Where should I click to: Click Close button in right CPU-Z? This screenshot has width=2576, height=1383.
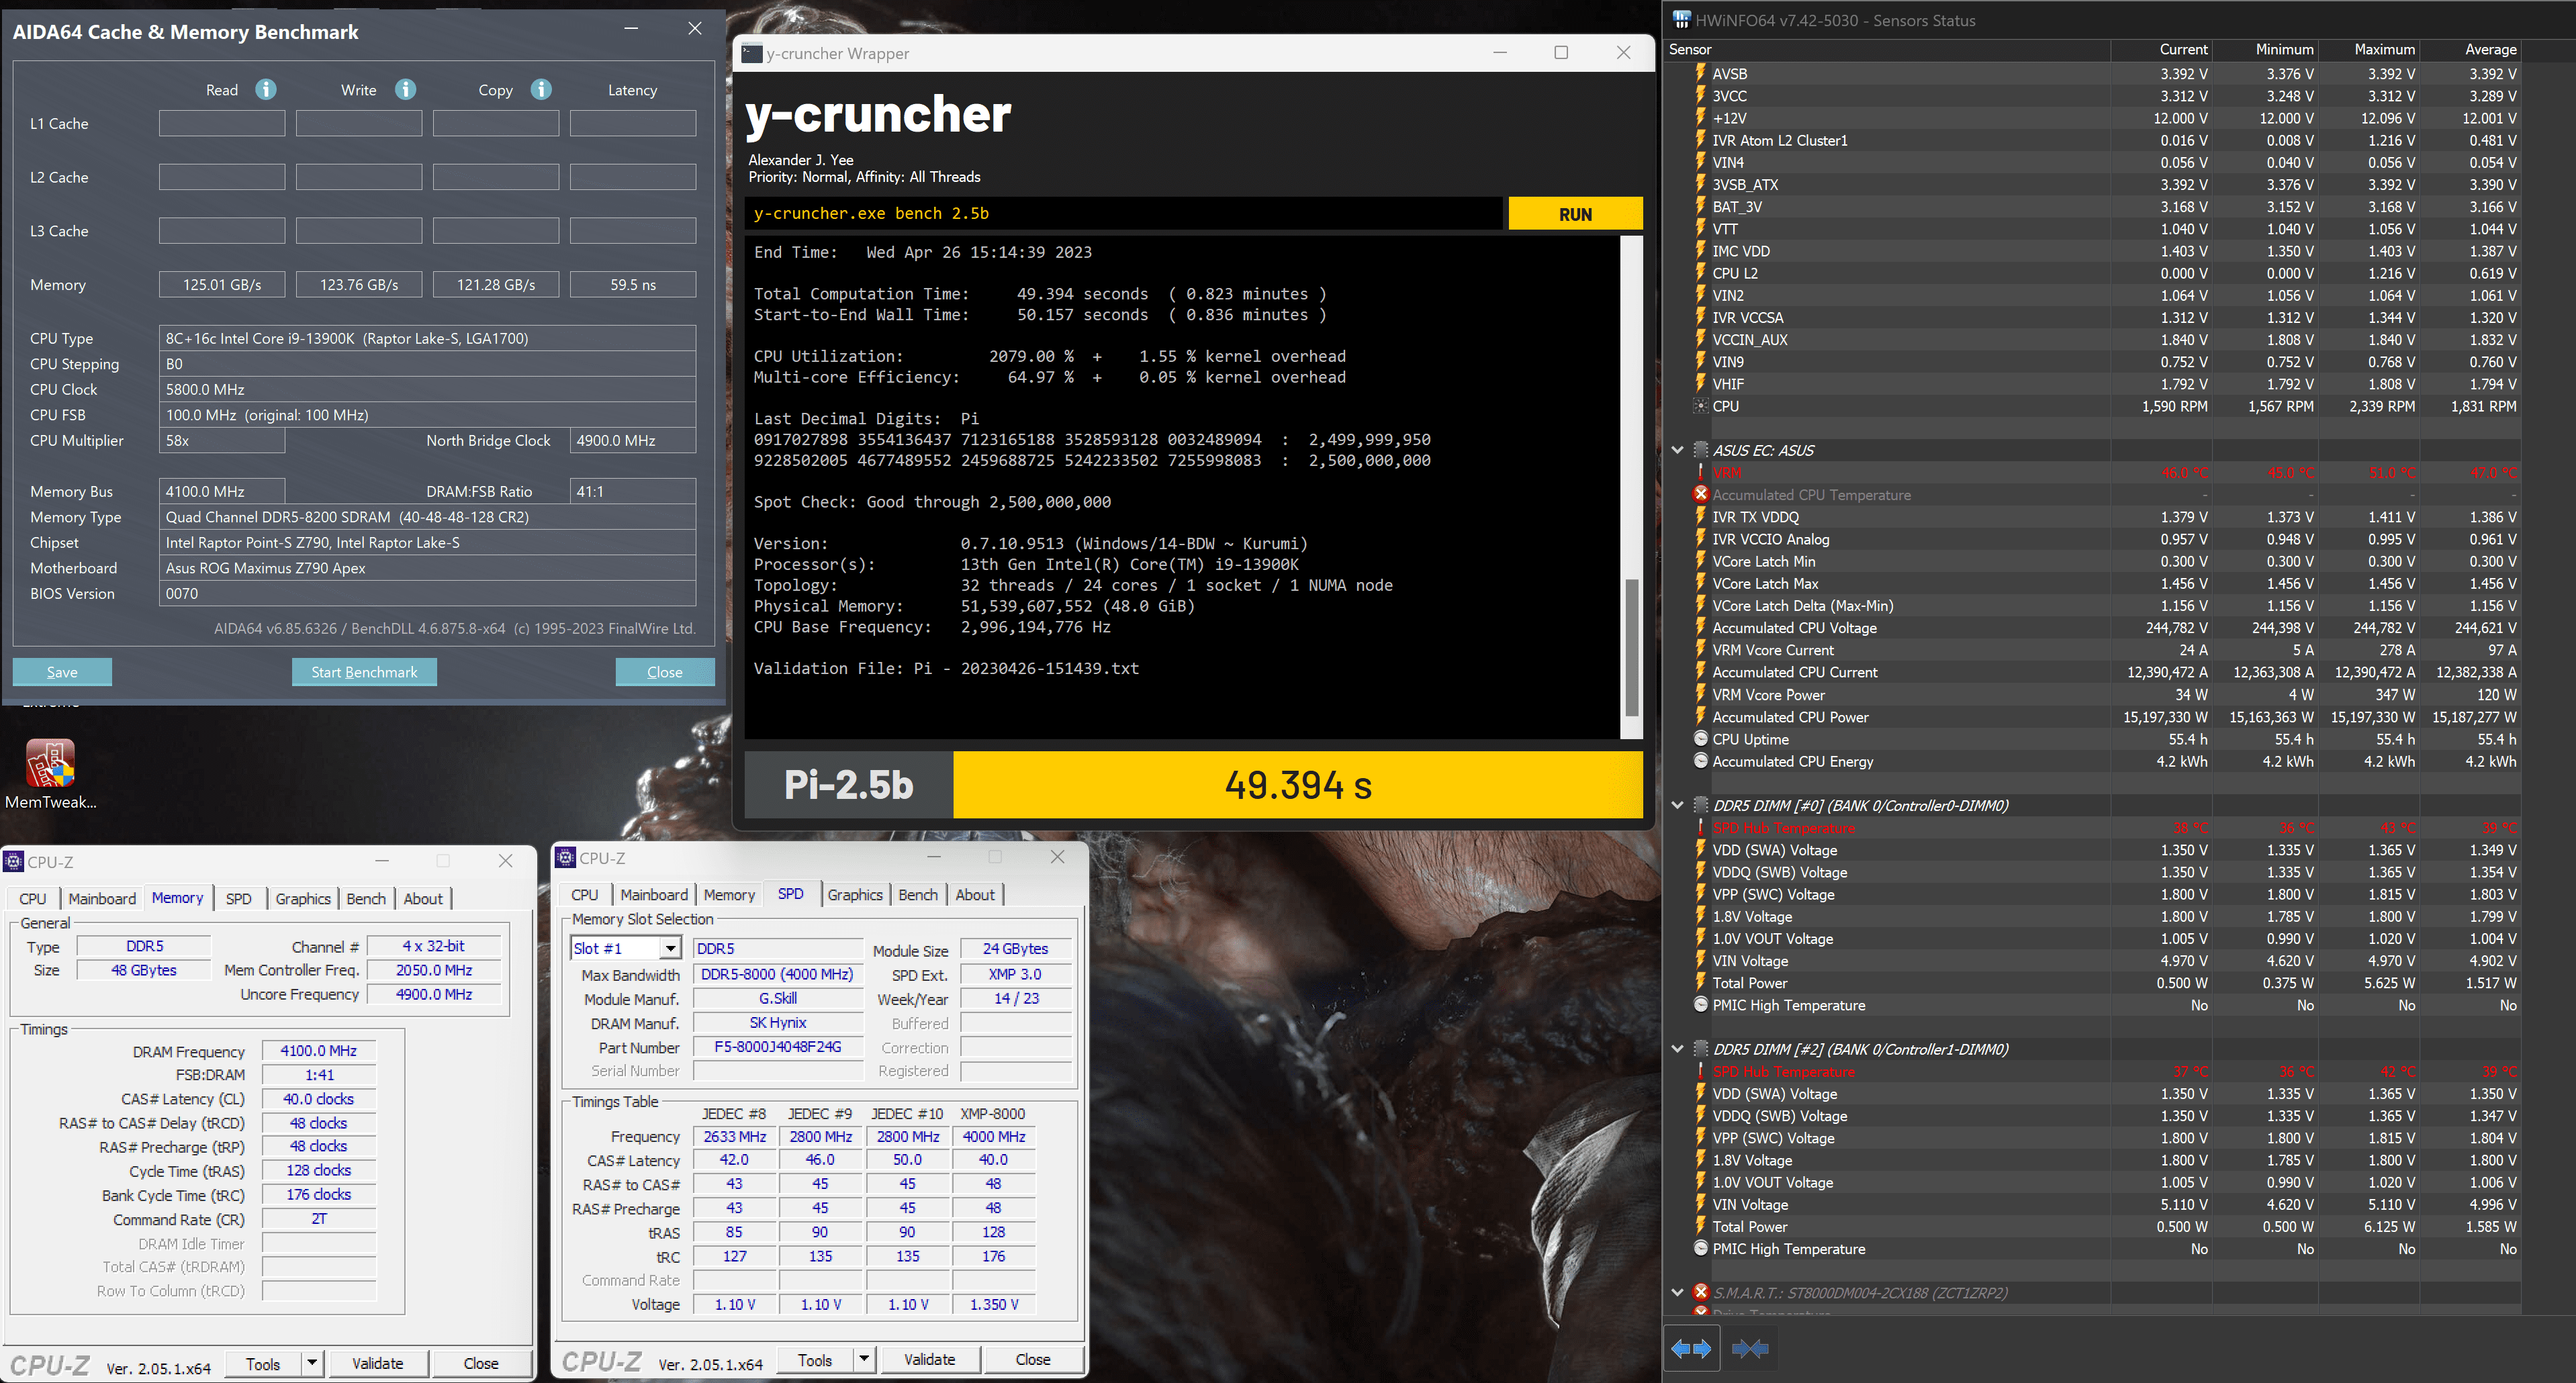[x=1033, y=1359]
